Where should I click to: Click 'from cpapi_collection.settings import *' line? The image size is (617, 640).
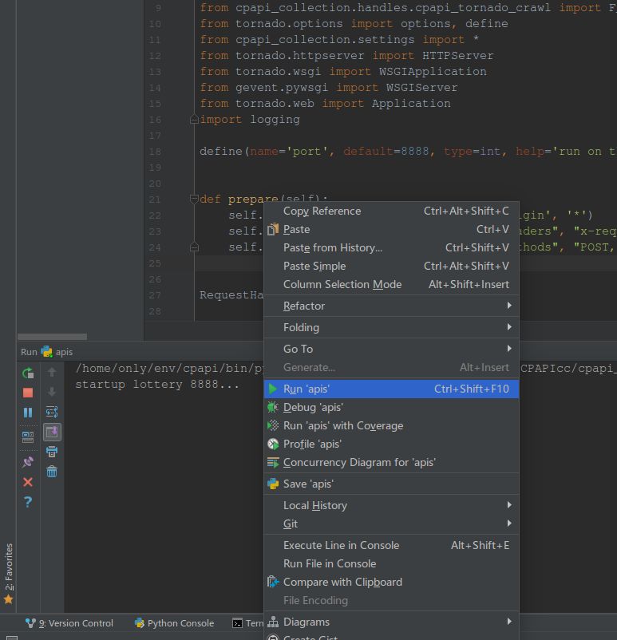[x=339, y=40]
